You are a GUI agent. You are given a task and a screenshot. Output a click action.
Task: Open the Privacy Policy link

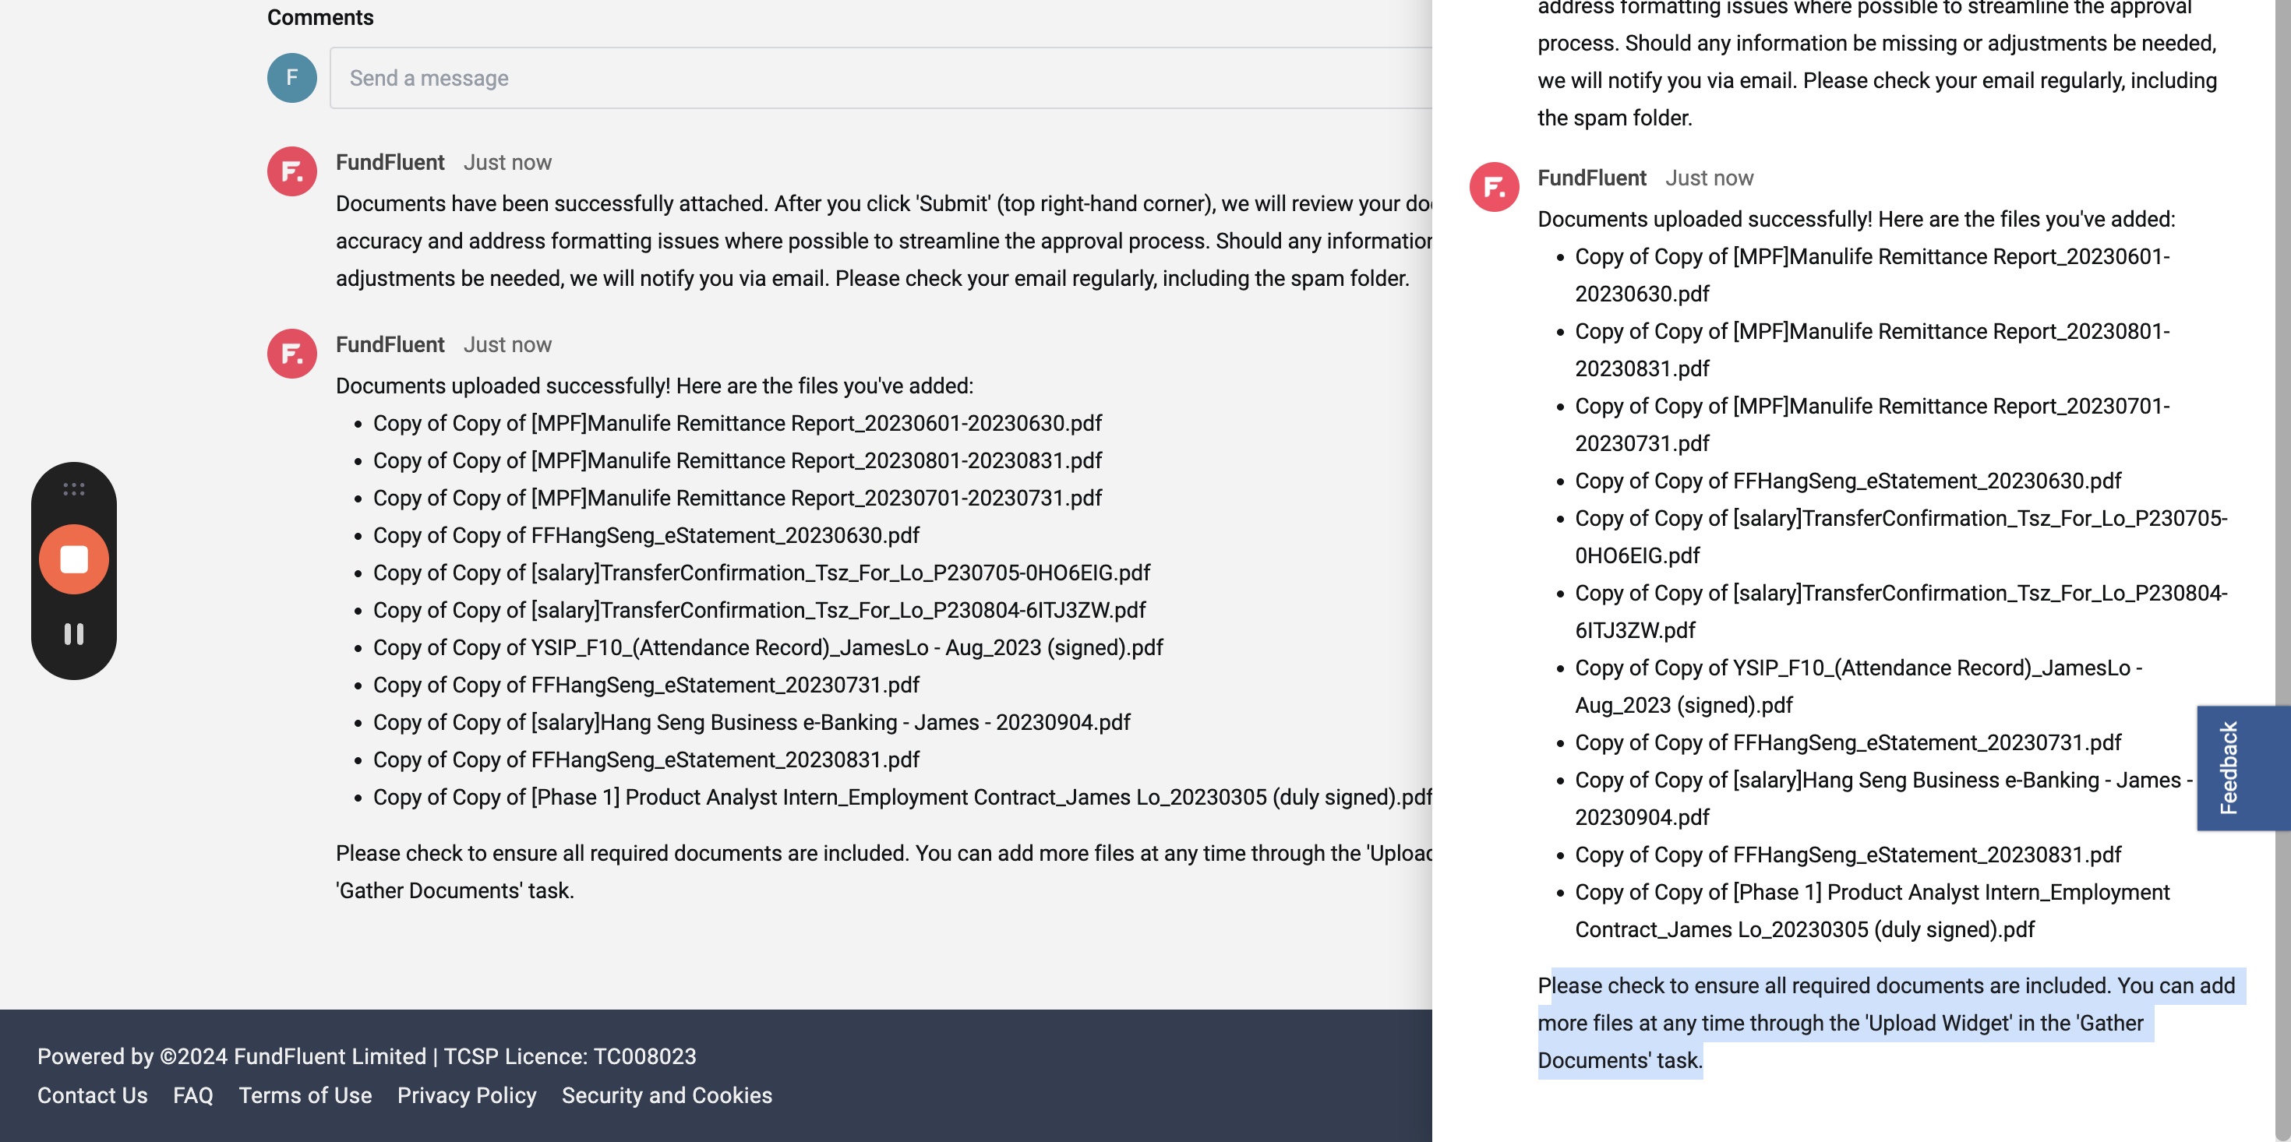(x=467, y=1094)
